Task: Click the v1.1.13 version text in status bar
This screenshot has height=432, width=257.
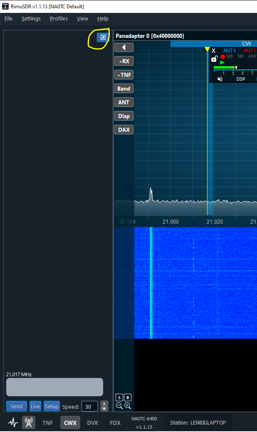Action: click(144, 427)
